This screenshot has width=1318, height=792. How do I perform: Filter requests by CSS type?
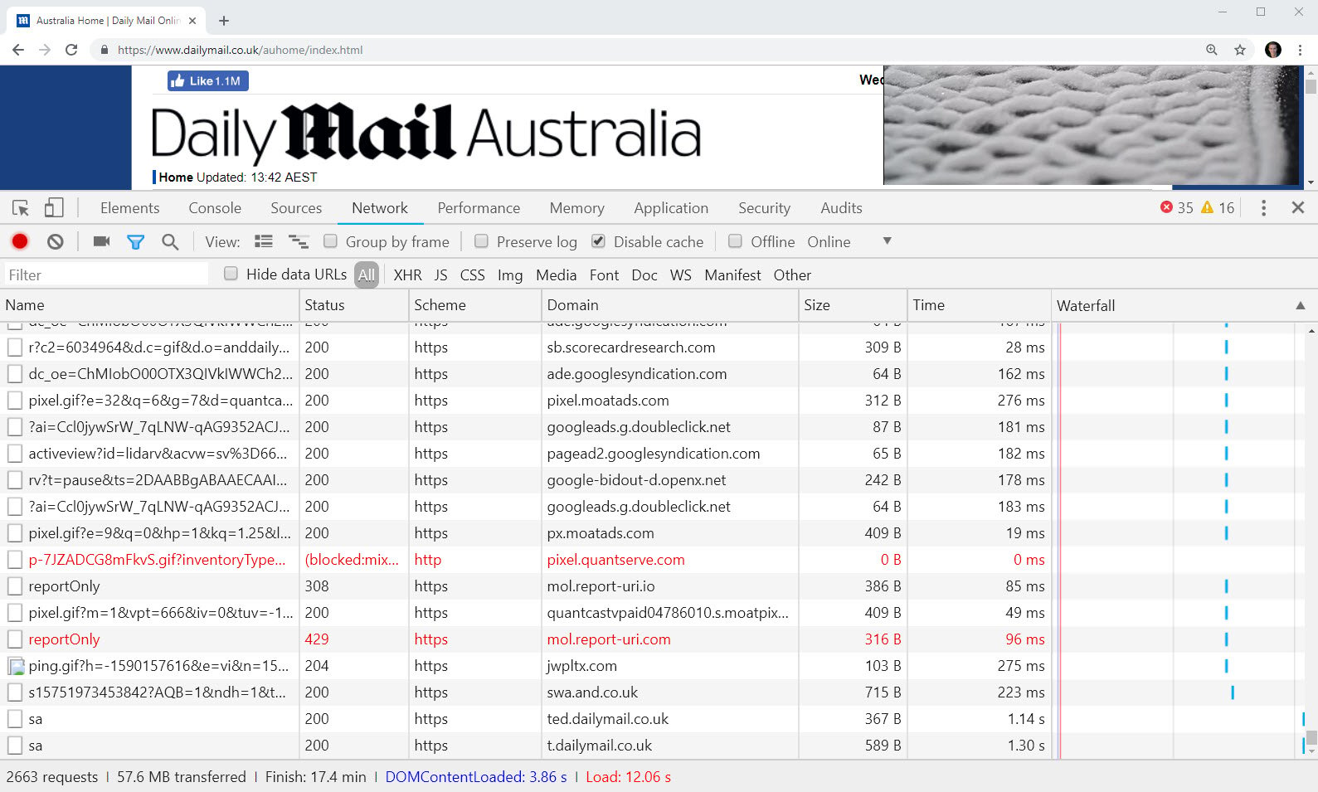point(472,275)
